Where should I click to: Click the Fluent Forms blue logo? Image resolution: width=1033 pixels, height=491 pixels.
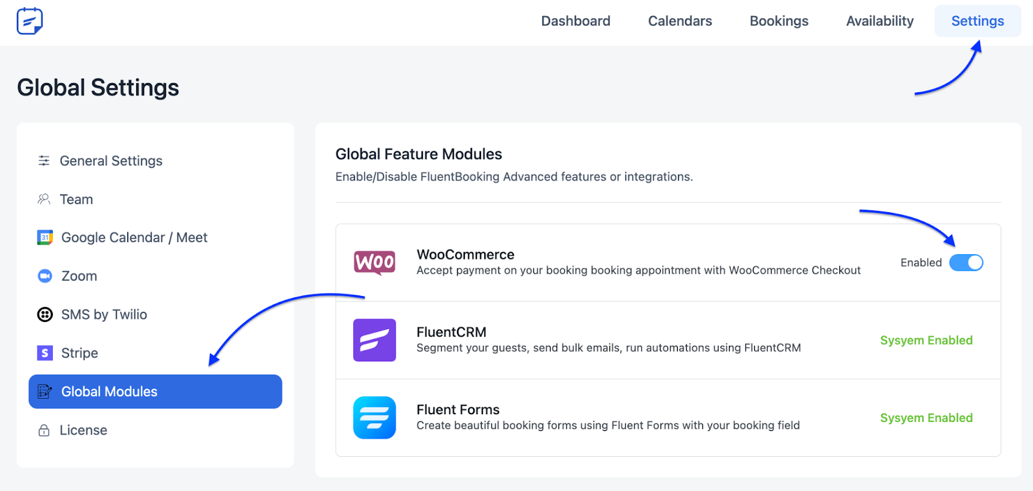(x=374, y=417)
